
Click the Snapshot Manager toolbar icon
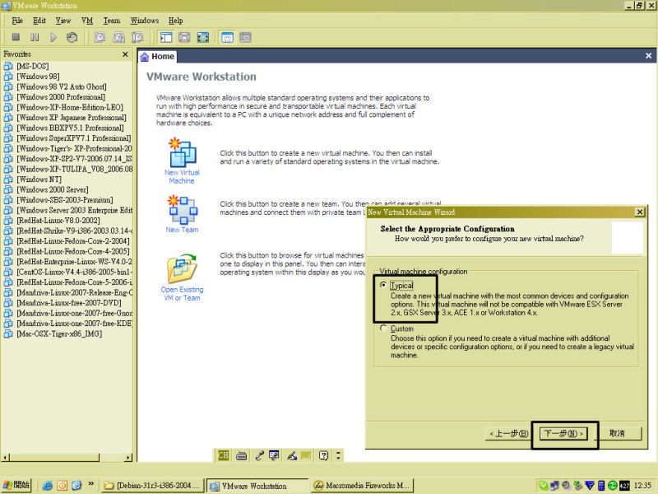tap(137, 37)
